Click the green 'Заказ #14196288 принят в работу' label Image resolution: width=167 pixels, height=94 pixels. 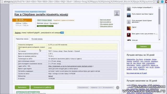tap(28, 92)
